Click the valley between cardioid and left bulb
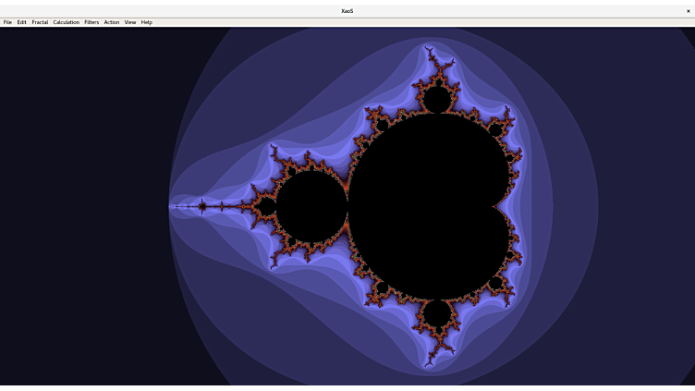 pos(347,206)
